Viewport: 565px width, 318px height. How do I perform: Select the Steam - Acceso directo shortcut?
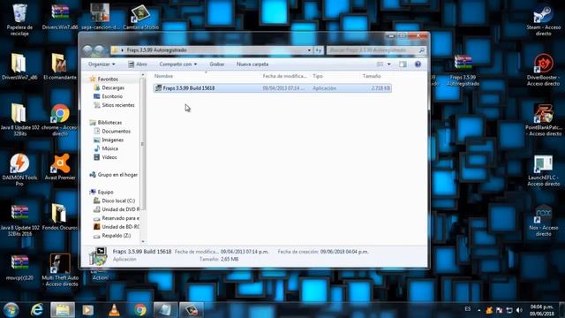[543, 19]
